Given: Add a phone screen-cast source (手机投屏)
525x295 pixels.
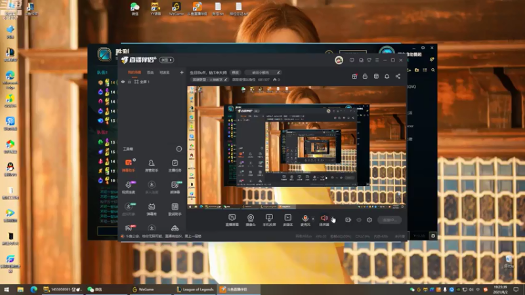Looking at the screenshot, I should [269, 220].
